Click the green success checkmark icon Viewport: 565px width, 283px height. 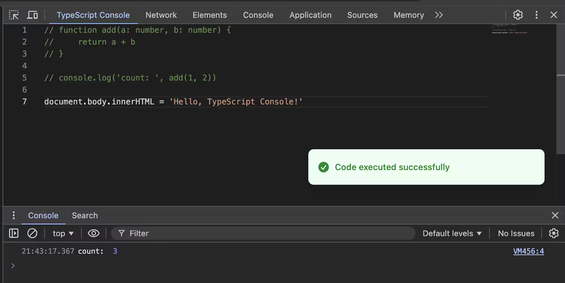(x=324, y=167)
